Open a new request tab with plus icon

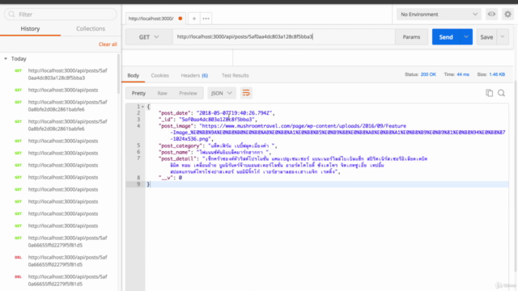click(194, 19)
